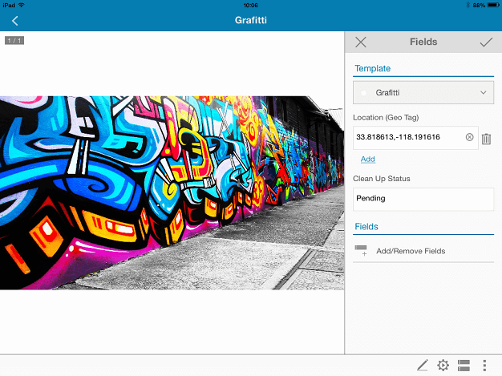Tap the 10:06 clock in status bar
Image resolution: width=502 pixels, height=376 pixels.
pyautogui.click(x=250, y=5)
